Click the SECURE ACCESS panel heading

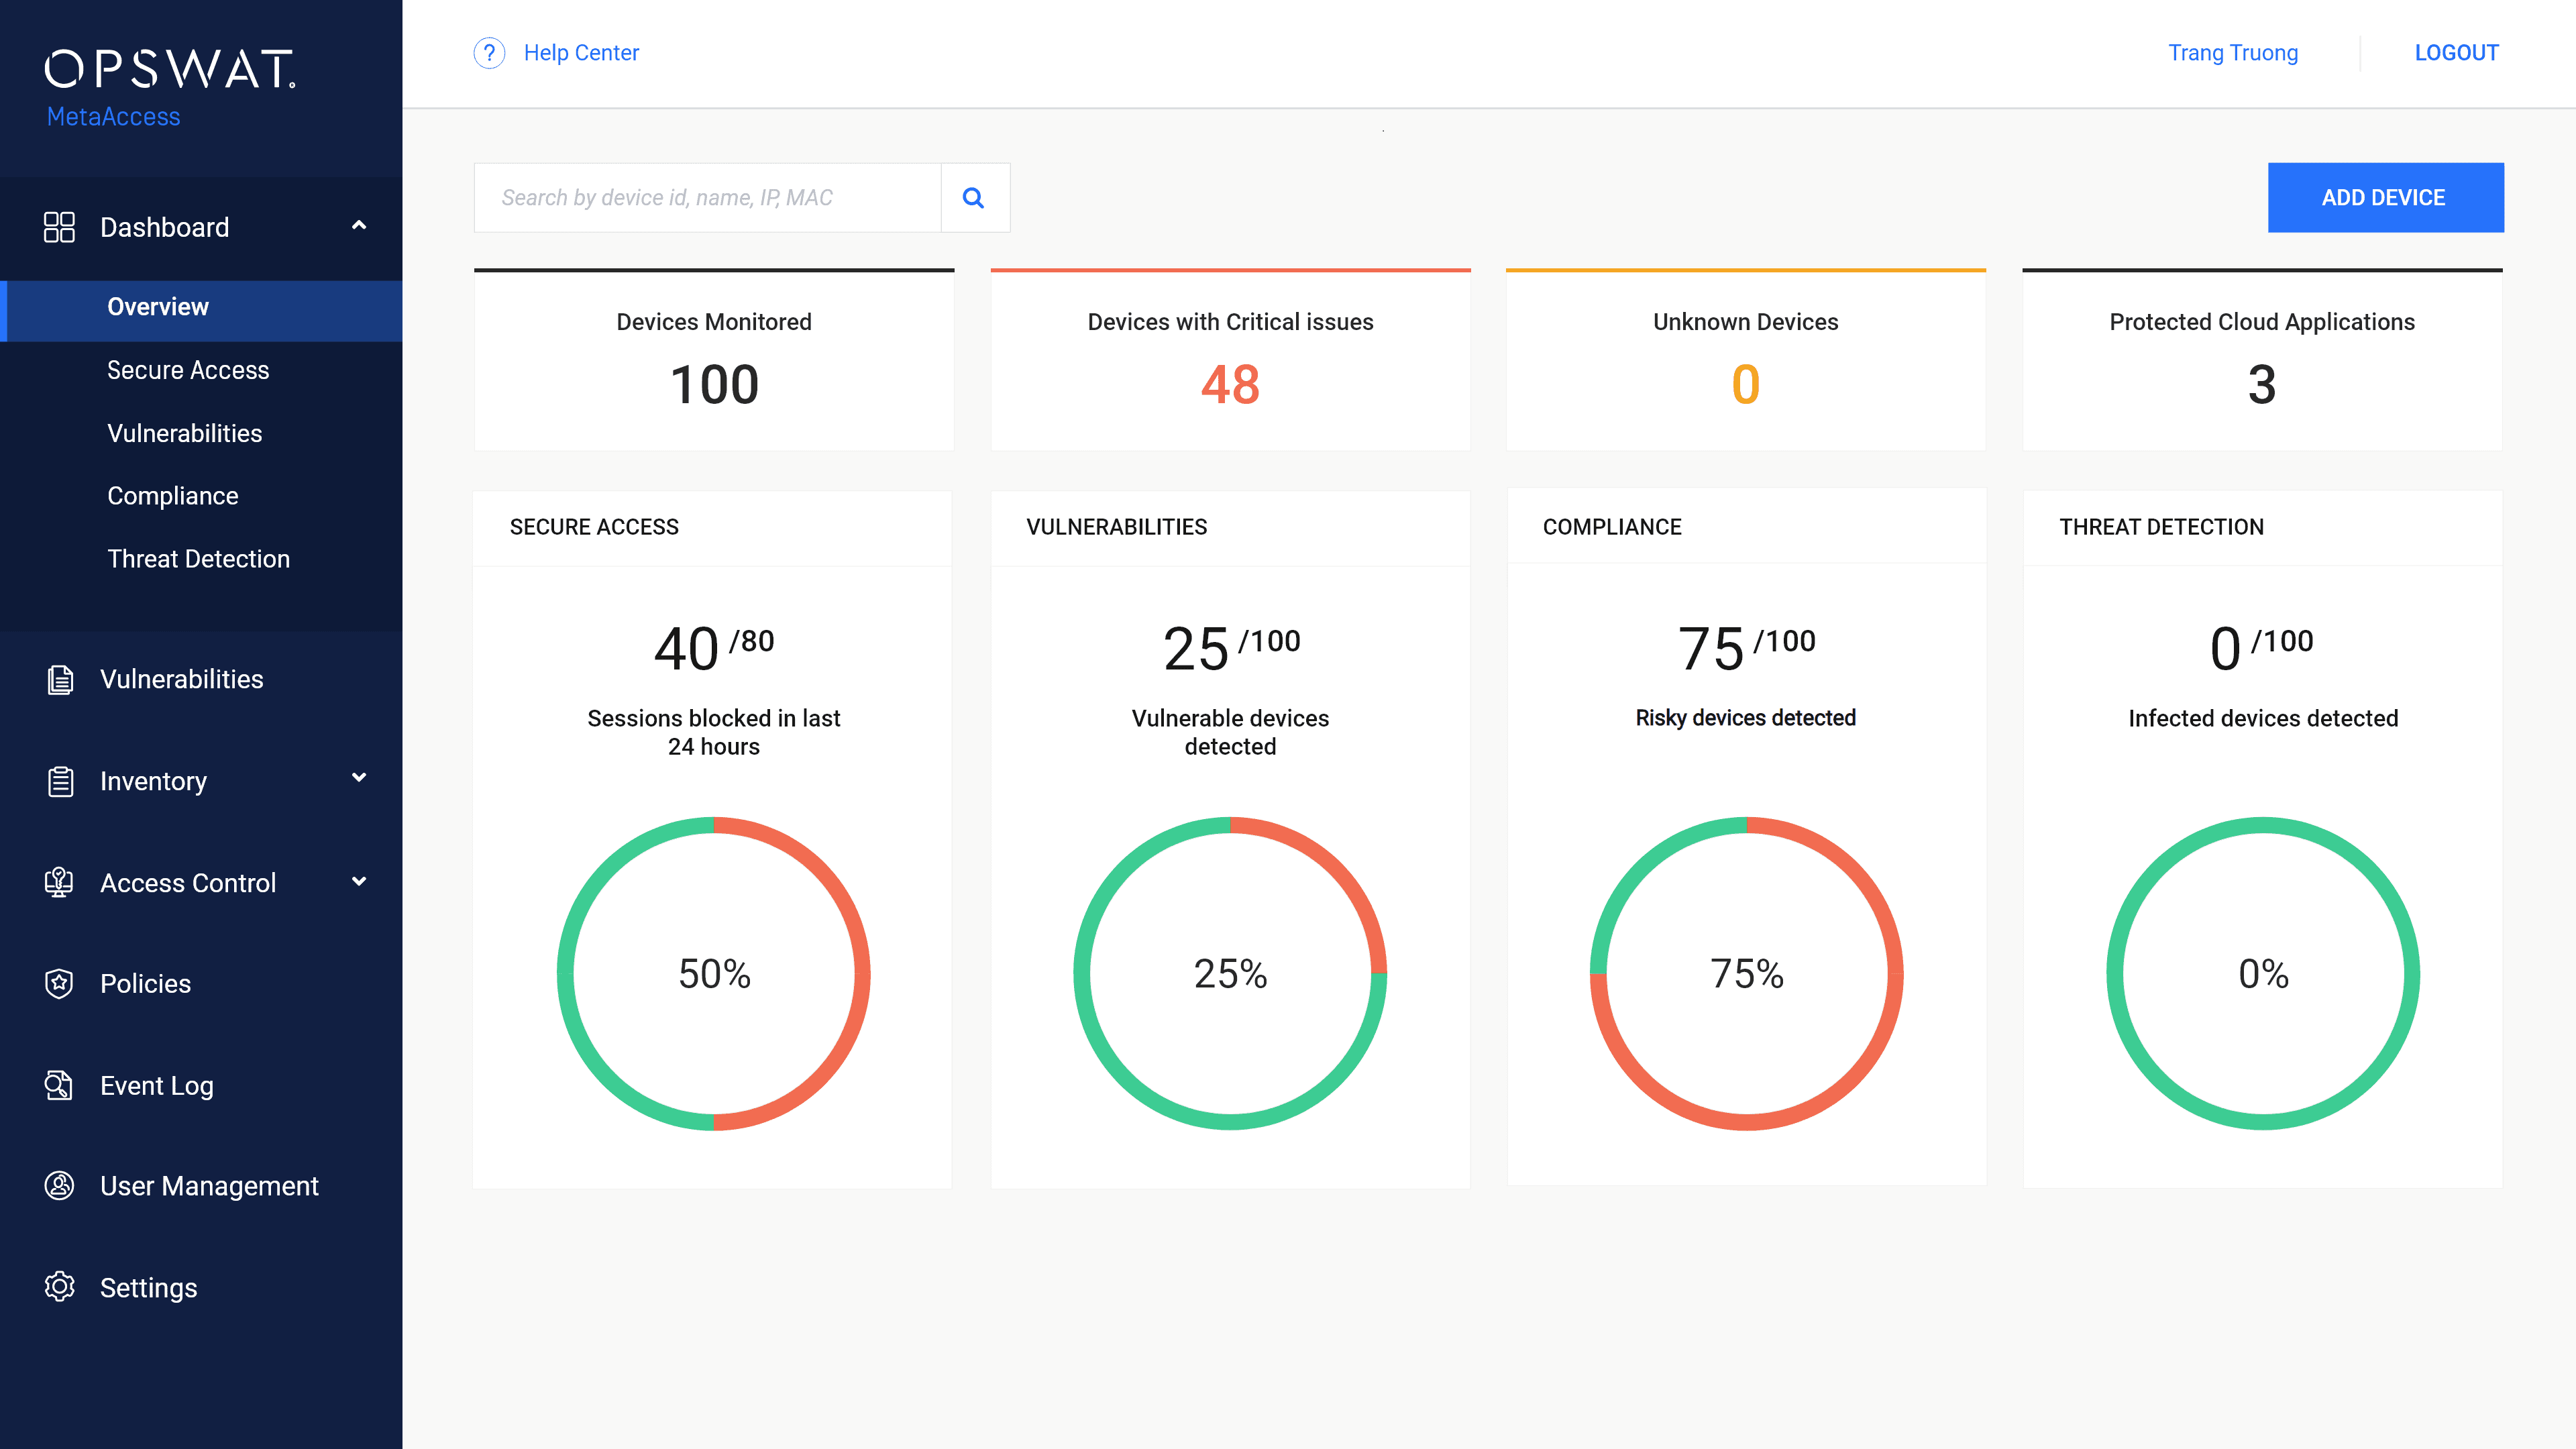[x=594, y=527]
